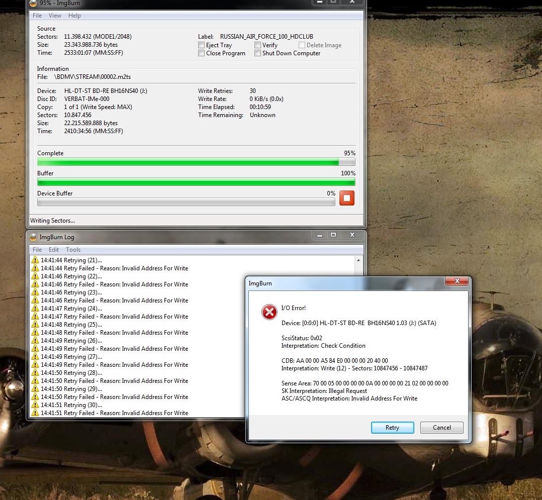
Task: Click log line 14:41:47 Retrying (24)...
Action: 71,308
